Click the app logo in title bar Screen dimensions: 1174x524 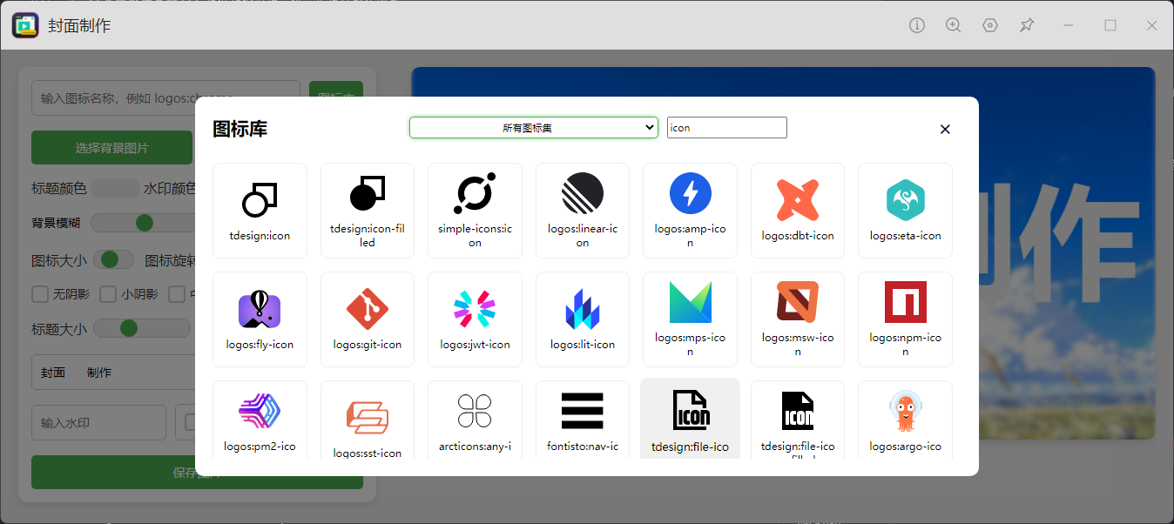point(25,25)
